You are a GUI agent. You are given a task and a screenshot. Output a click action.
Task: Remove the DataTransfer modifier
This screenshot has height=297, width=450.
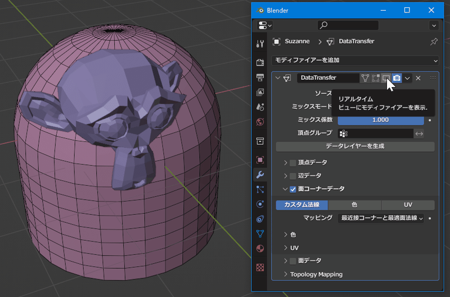pos(418,78)
